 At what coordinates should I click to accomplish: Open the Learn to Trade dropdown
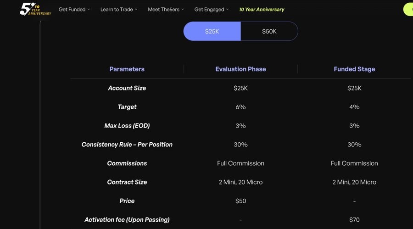pos(118,9)
